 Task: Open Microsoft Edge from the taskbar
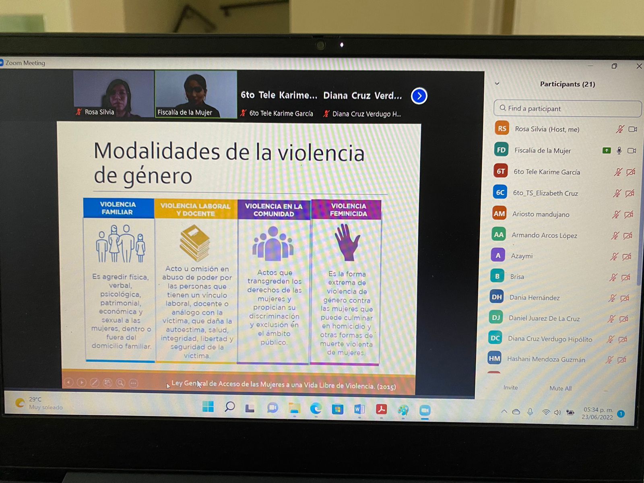point(316,409)
